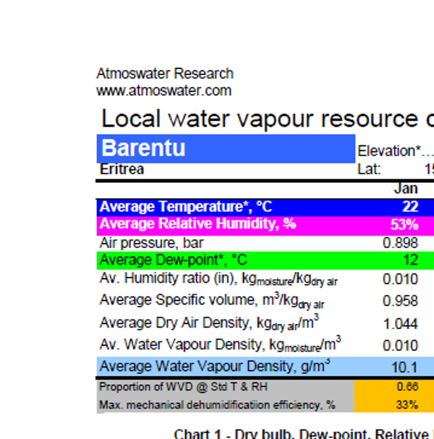
Task: Click the Average Temperature row label
Action: (x=185, y=207)
